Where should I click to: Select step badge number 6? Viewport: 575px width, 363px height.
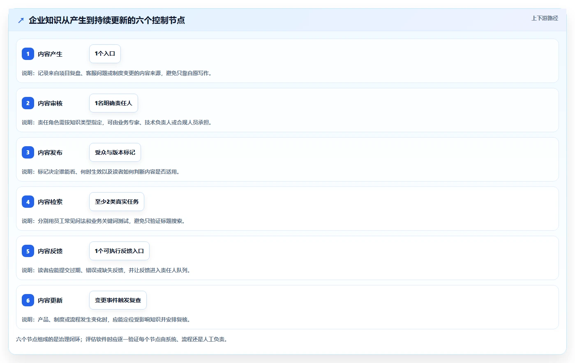pos(28,300)
